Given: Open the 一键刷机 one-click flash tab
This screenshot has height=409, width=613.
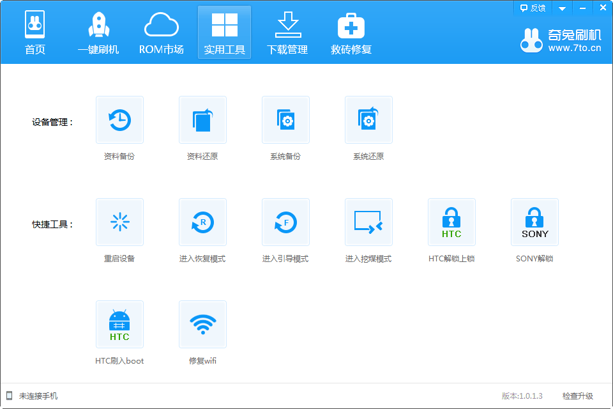Looking at the screenshot, I should click(x=98, y=33).
